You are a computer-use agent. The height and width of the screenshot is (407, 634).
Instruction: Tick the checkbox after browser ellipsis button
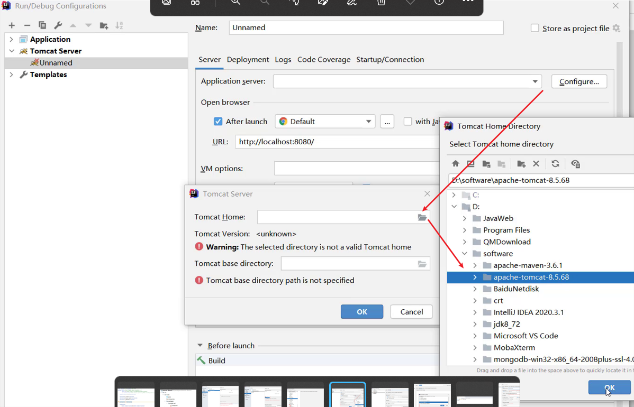pyautogui.click(x=407, y=122)
